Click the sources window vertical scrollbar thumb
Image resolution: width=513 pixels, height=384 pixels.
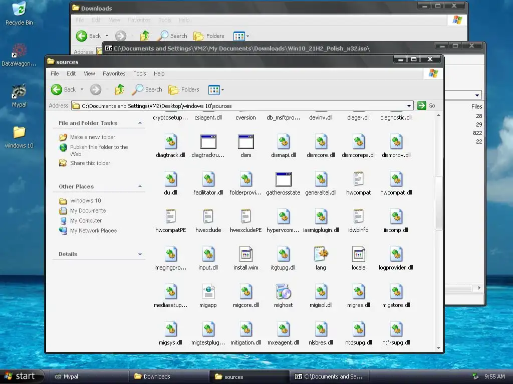(438, 203)
